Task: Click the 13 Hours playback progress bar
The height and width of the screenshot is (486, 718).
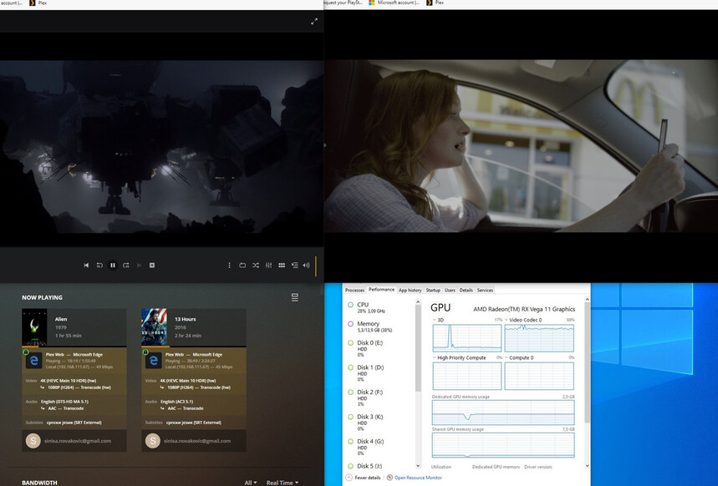Action: click(x=194, y=347)
